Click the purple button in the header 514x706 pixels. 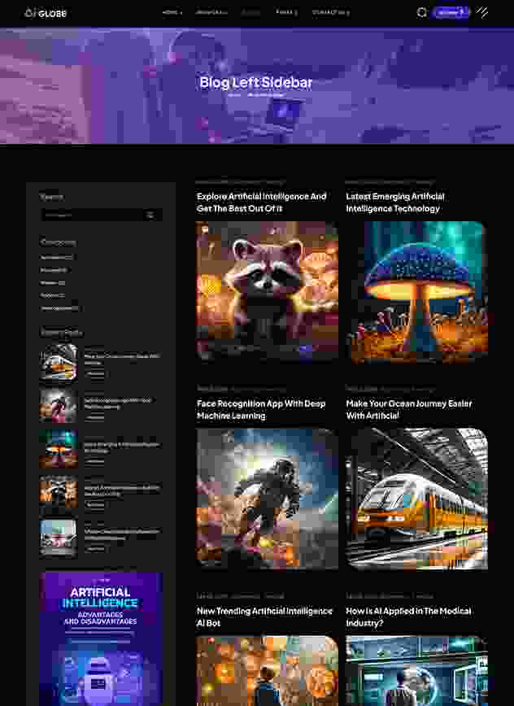[x=451, y=12]
